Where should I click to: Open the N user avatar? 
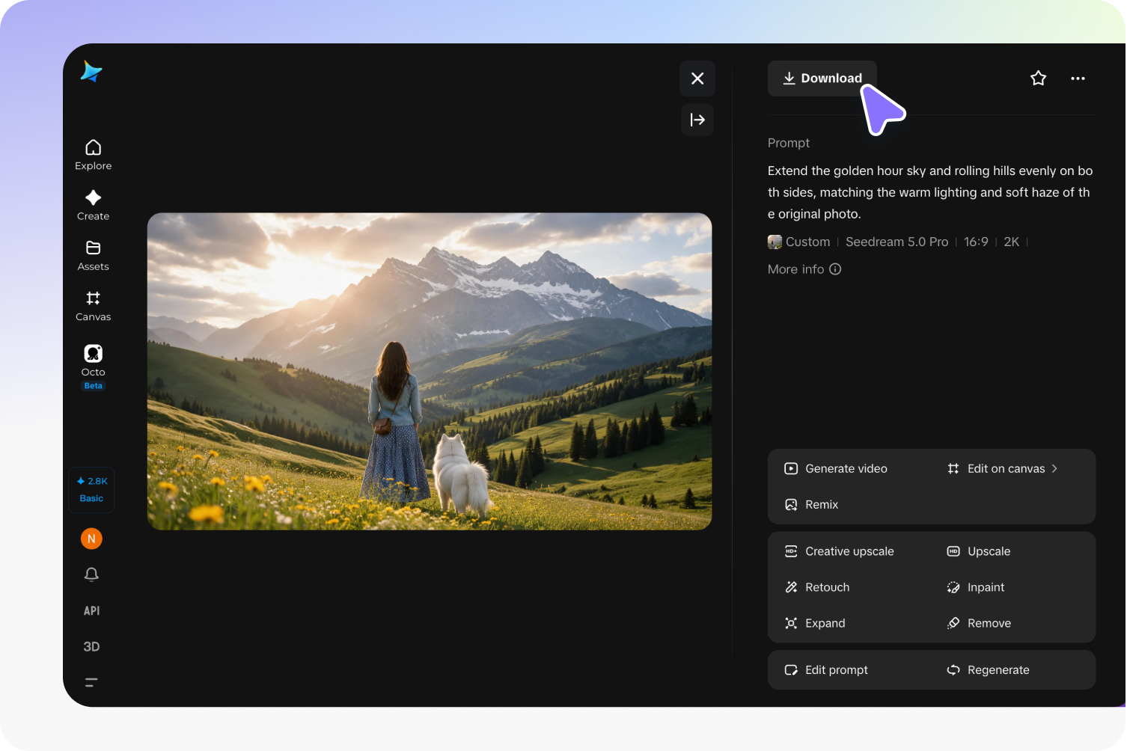pyautogui.click(x=91, y=539)
